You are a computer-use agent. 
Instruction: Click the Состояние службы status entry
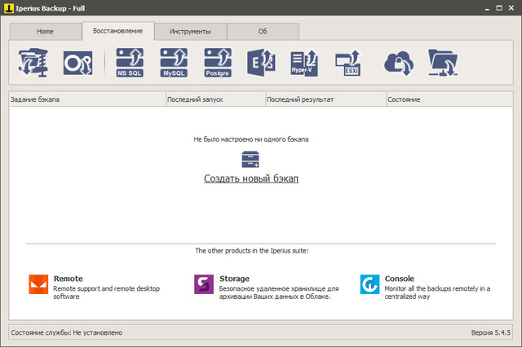[x=67, y=332]
